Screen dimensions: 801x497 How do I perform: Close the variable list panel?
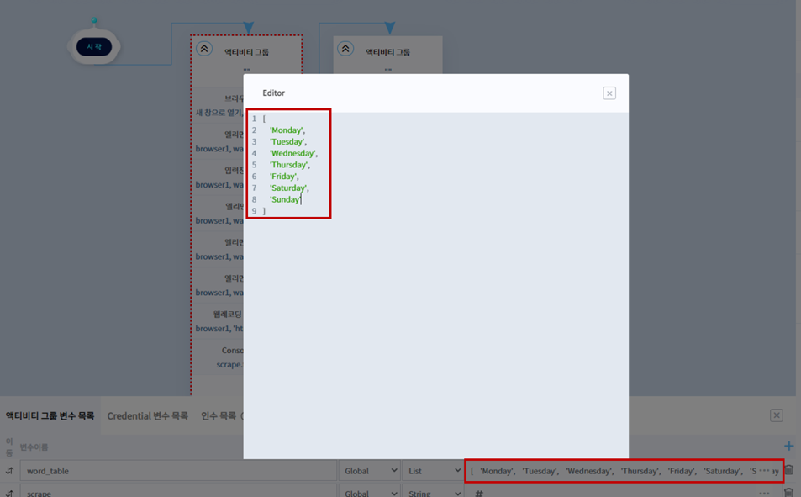point(777,415)
